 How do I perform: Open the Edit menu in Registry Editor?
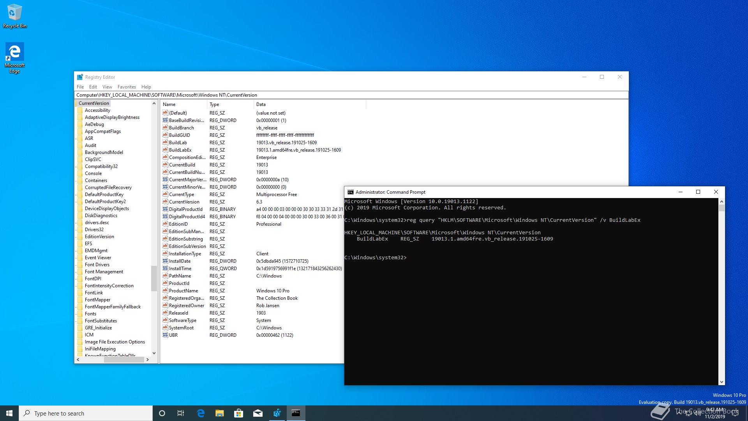click(93, 87)
